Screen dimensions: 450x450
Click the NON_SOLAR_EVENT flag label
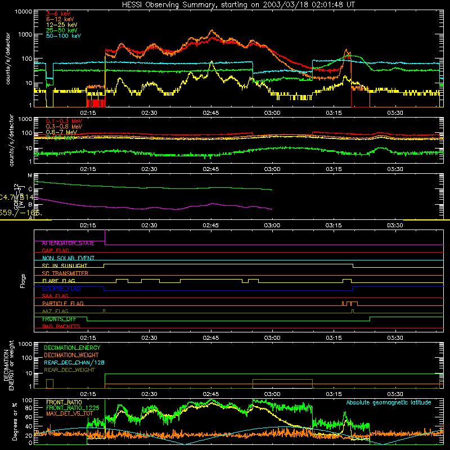point(68,258)
